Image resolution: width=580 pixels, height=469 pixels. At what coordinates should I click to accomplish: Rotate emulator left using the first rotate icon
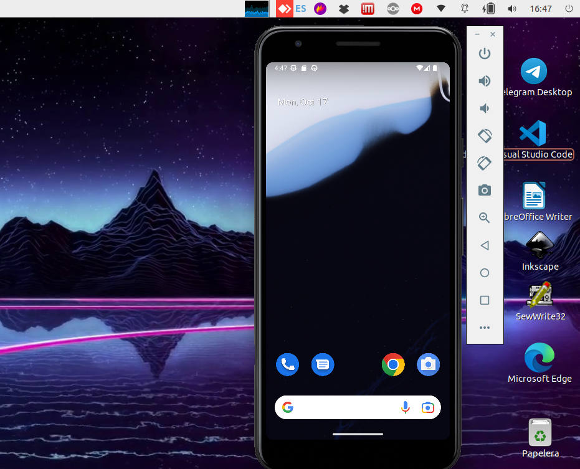coord(485,136)
